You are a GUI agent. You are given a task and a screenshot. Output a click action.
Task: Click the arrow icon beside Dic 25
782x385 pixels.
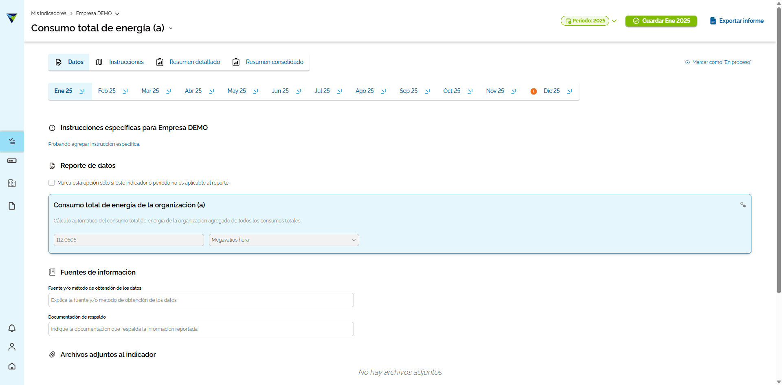pos(570,91)
